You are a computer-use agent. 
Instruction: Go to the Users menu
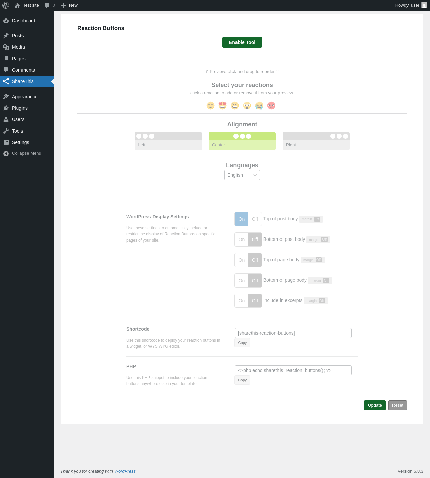[27, 119]
